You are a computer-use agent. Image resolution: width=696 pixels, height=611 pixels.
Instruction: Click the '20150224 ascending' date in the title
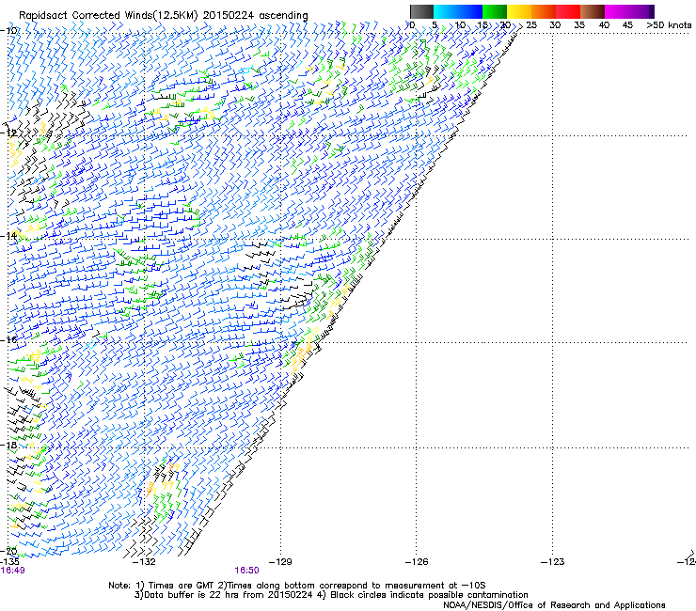(256, 16)
